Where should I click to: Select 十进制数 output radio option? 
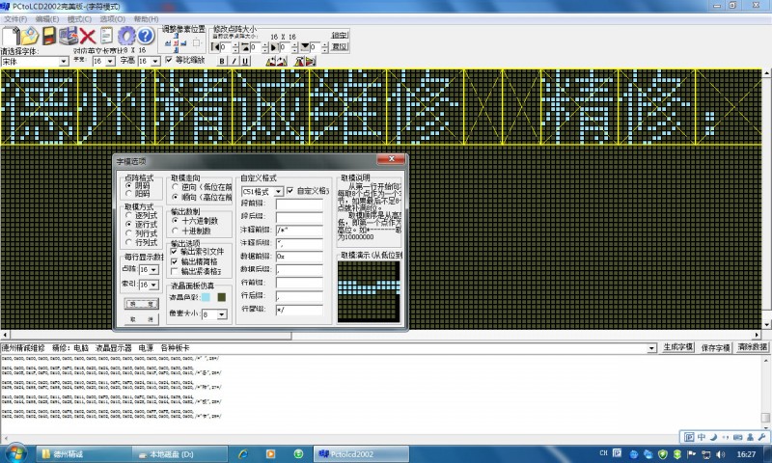(x=175, y=231)
